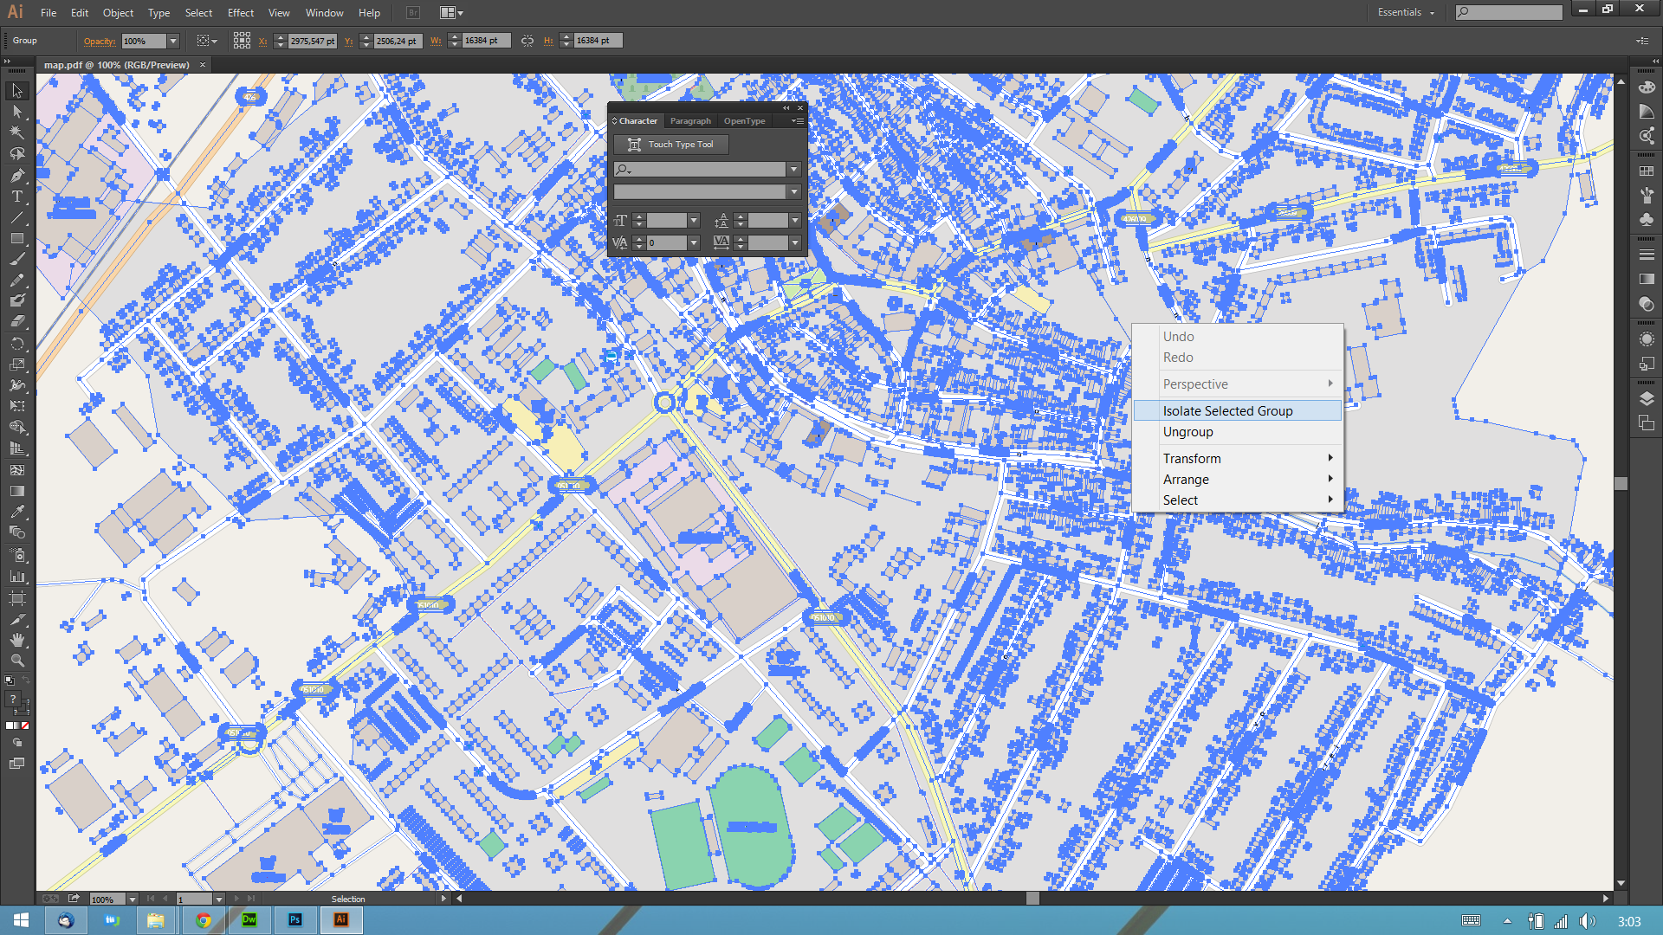
Task: Select the Magic Wand tool
Action: click(x=17, y=132)
